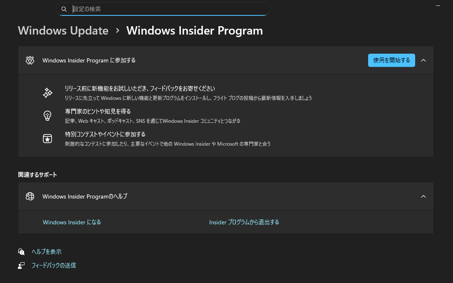Viewport: 453px width, 283px height.
Task: Click Windows Insider Programのヘルプ label
Action: 84,196
